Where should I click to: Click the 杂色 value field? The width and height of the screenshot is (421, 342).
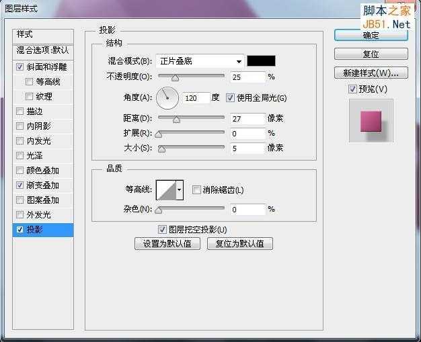click(x=247, y=210)
